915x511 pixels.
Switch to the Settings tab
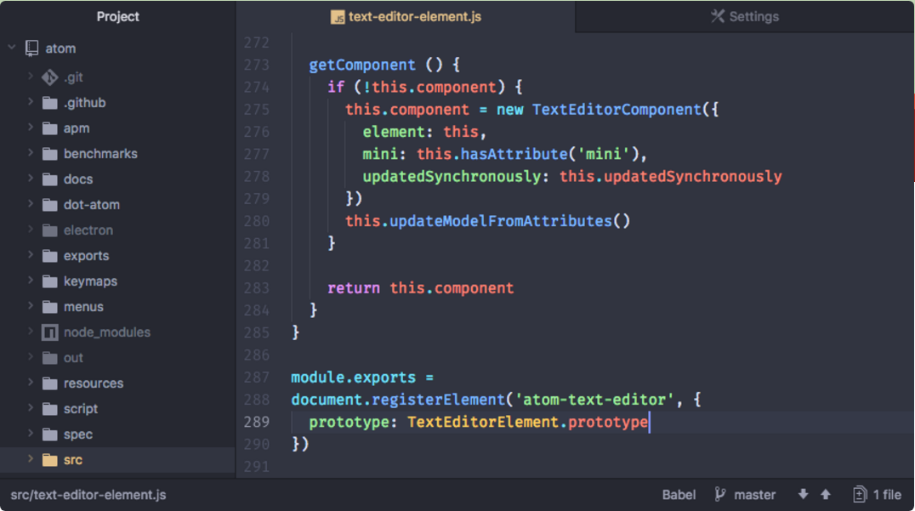(x=744, y=15)
